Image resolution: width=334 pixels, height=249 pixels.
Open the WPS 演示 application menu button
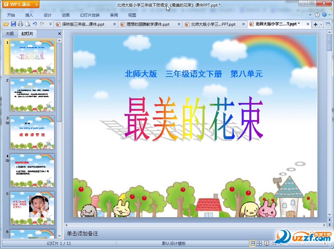tap(18, 4)
